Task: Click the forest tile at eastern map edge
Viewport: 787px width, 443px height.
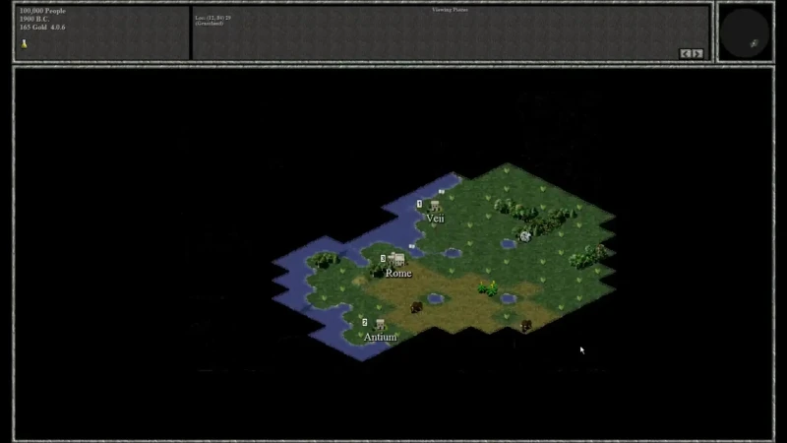Action: pos(588,256)
